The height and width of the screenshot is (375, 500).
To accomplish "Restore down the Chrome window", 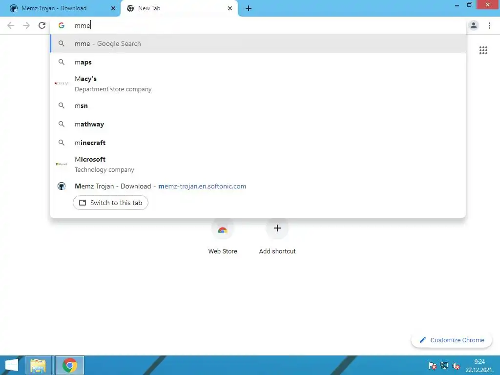I will pos(469,5).
